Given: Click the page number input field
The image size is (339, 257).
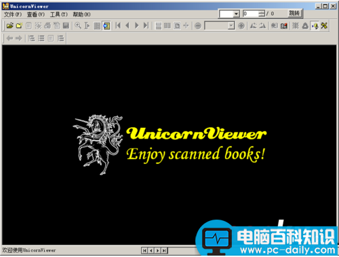Looking at the screenshot, I should pyautogui.click(x=251, y=14).
